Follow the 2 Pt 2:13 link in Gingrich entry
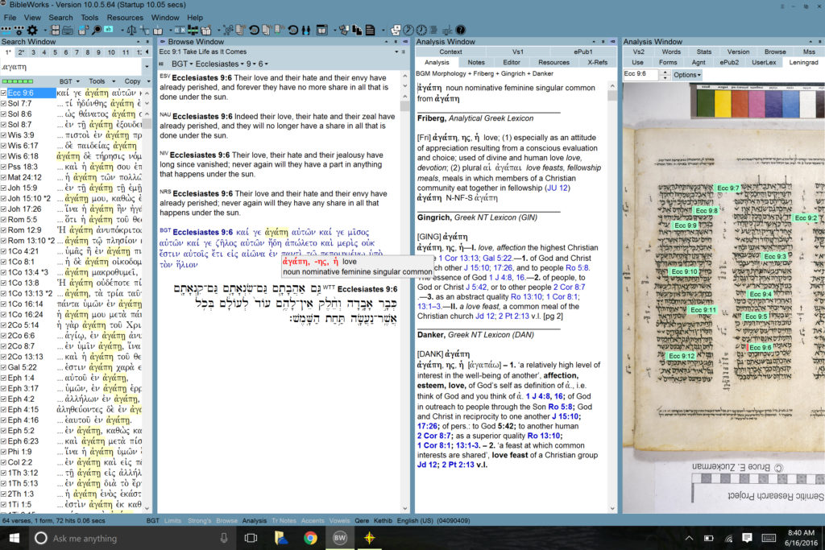This screenshot has height=550, width=825. (x=514, y=316)
